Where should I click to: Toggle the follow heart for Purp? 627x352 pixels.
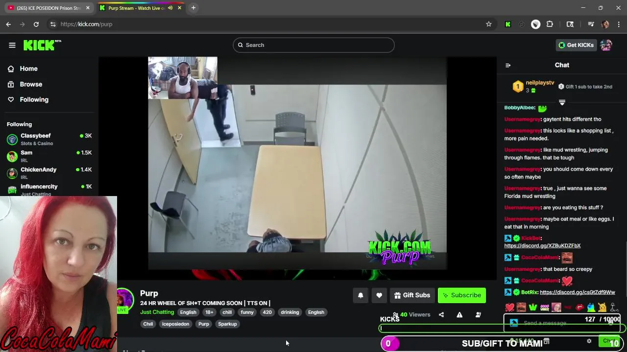point(379,295)
